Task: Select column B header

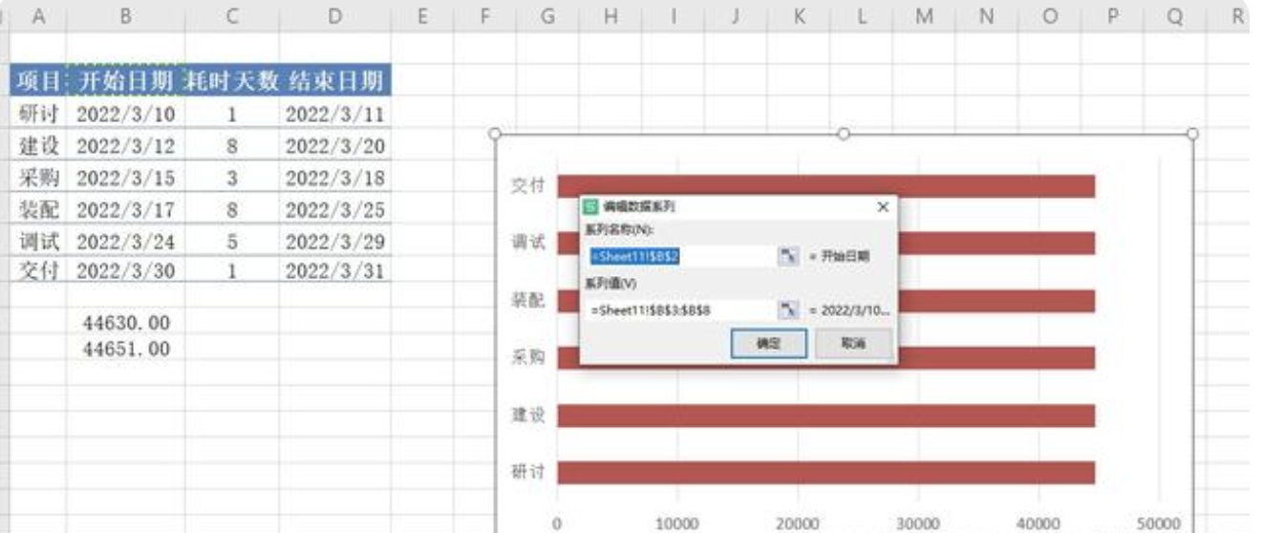Action: 125,16
